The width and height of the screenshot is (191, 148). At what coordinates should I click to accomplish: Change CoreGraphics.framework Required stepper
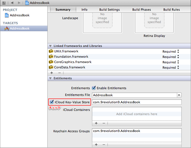178,62
